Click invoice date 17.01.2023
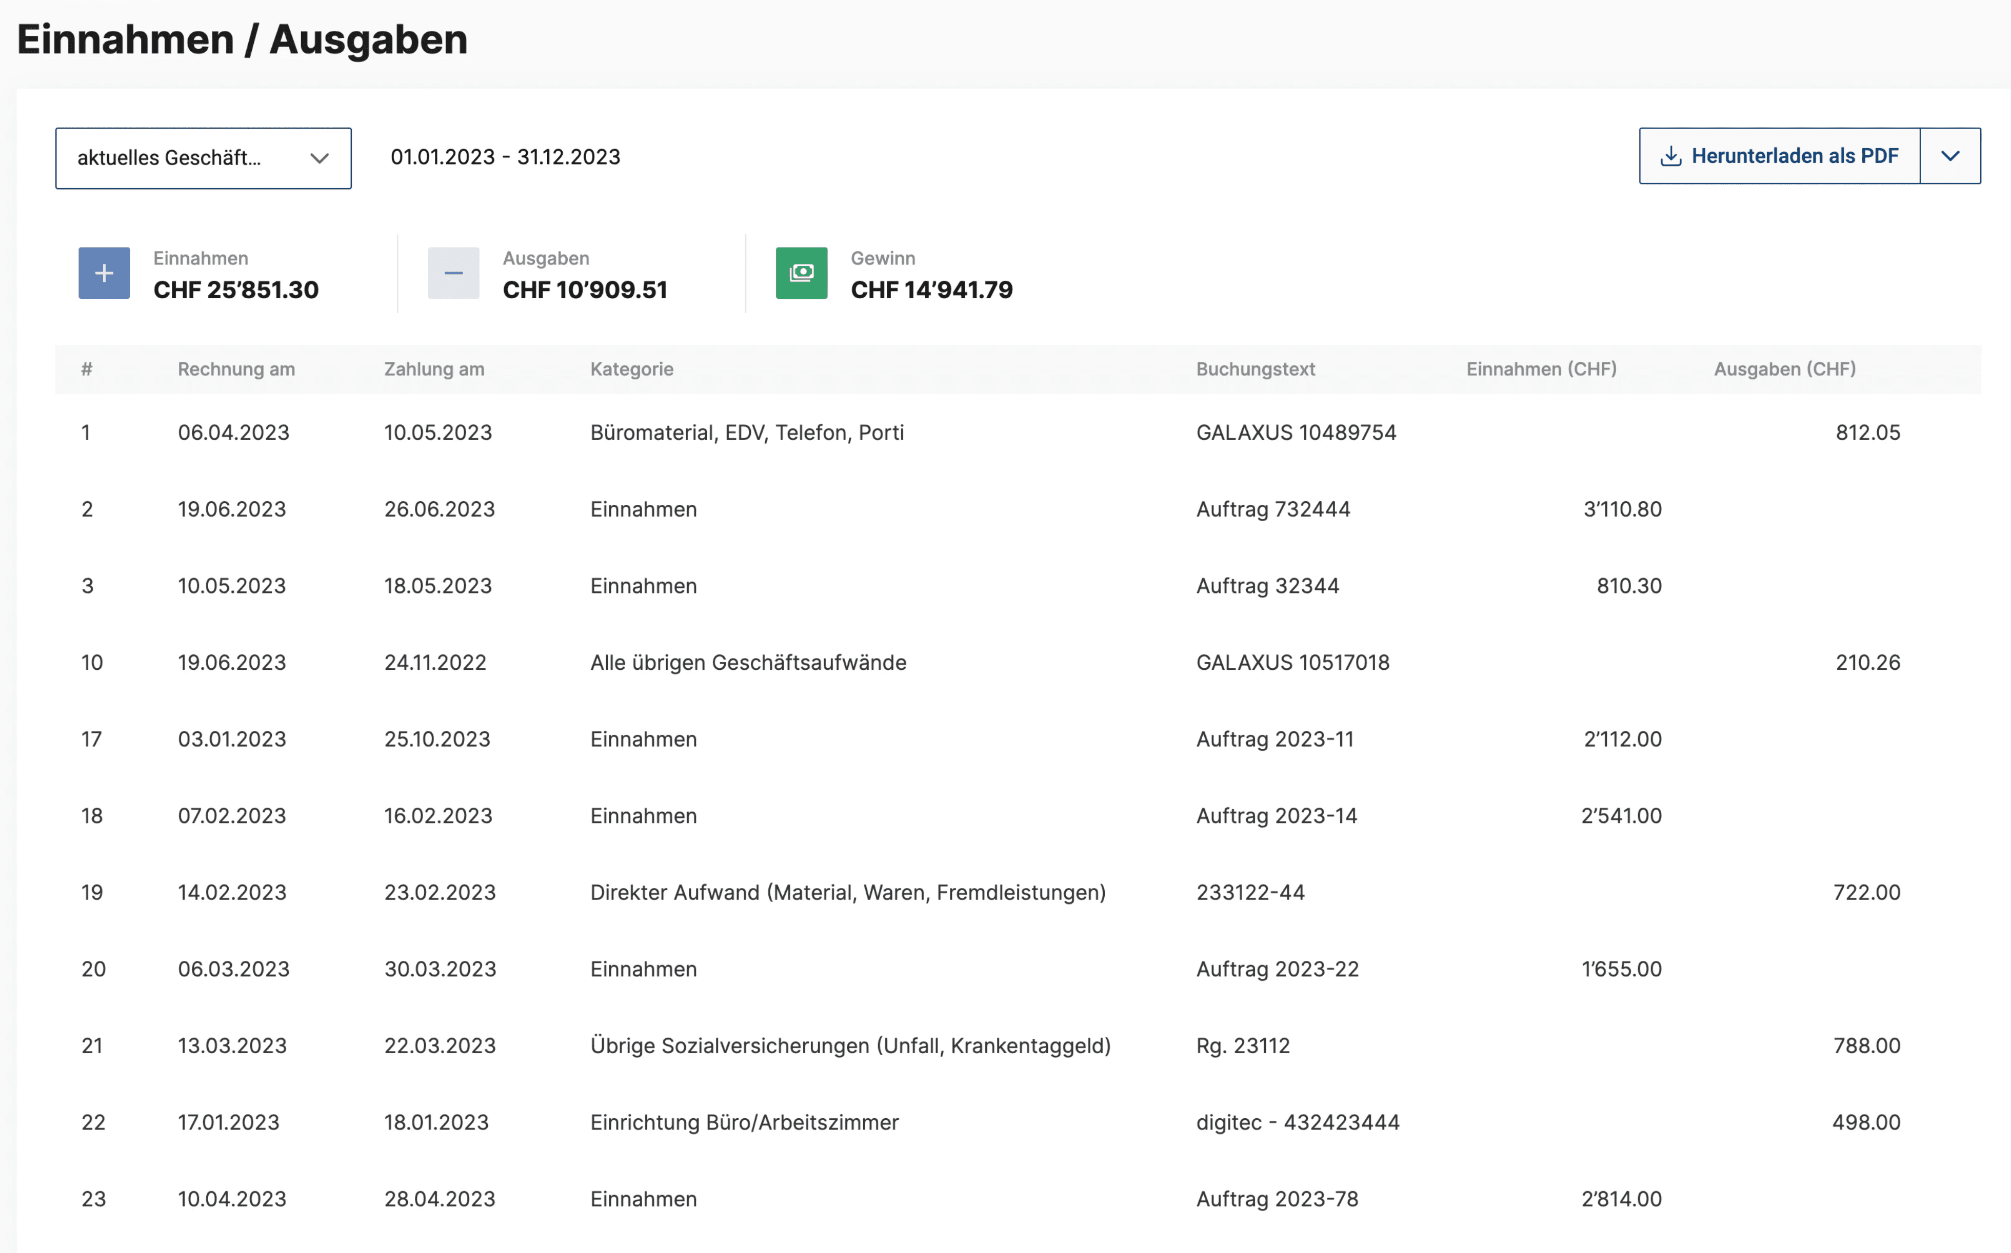The image size is (2011, 1253). (x=228, y=1122)
